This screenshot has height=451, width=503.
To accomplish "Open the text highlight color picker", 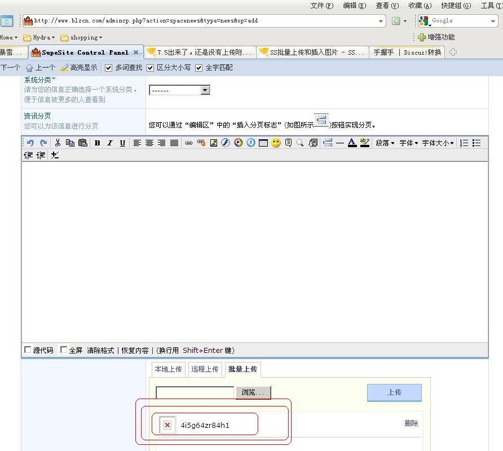I will 365,143.
